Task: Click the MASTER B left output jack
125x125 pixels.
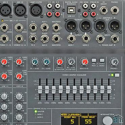Action: 56,27
